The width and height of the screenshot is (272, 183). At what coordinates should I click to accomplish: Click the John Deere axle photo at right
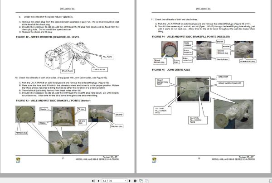click(x=233, y=114)
